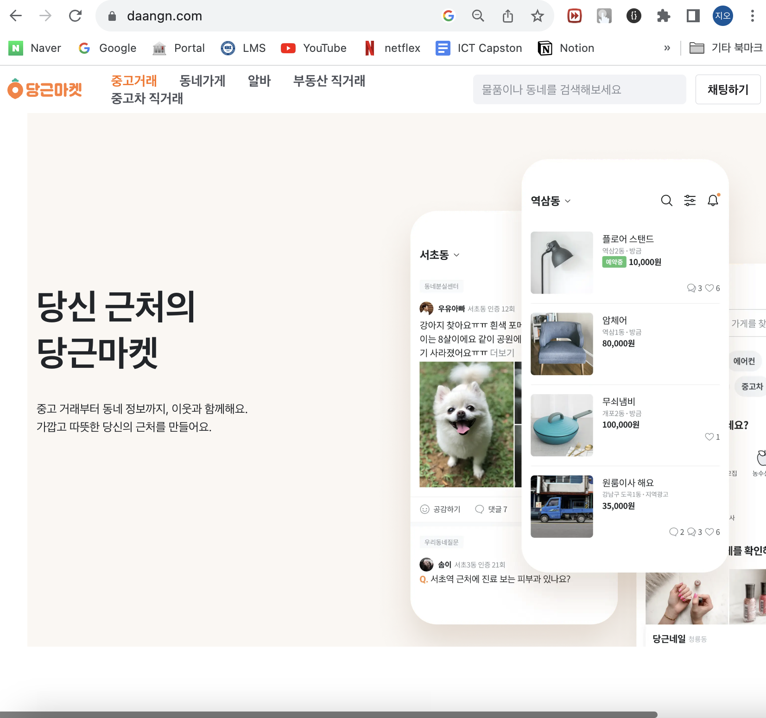Click the 예약중 badge

pos(614,262)
